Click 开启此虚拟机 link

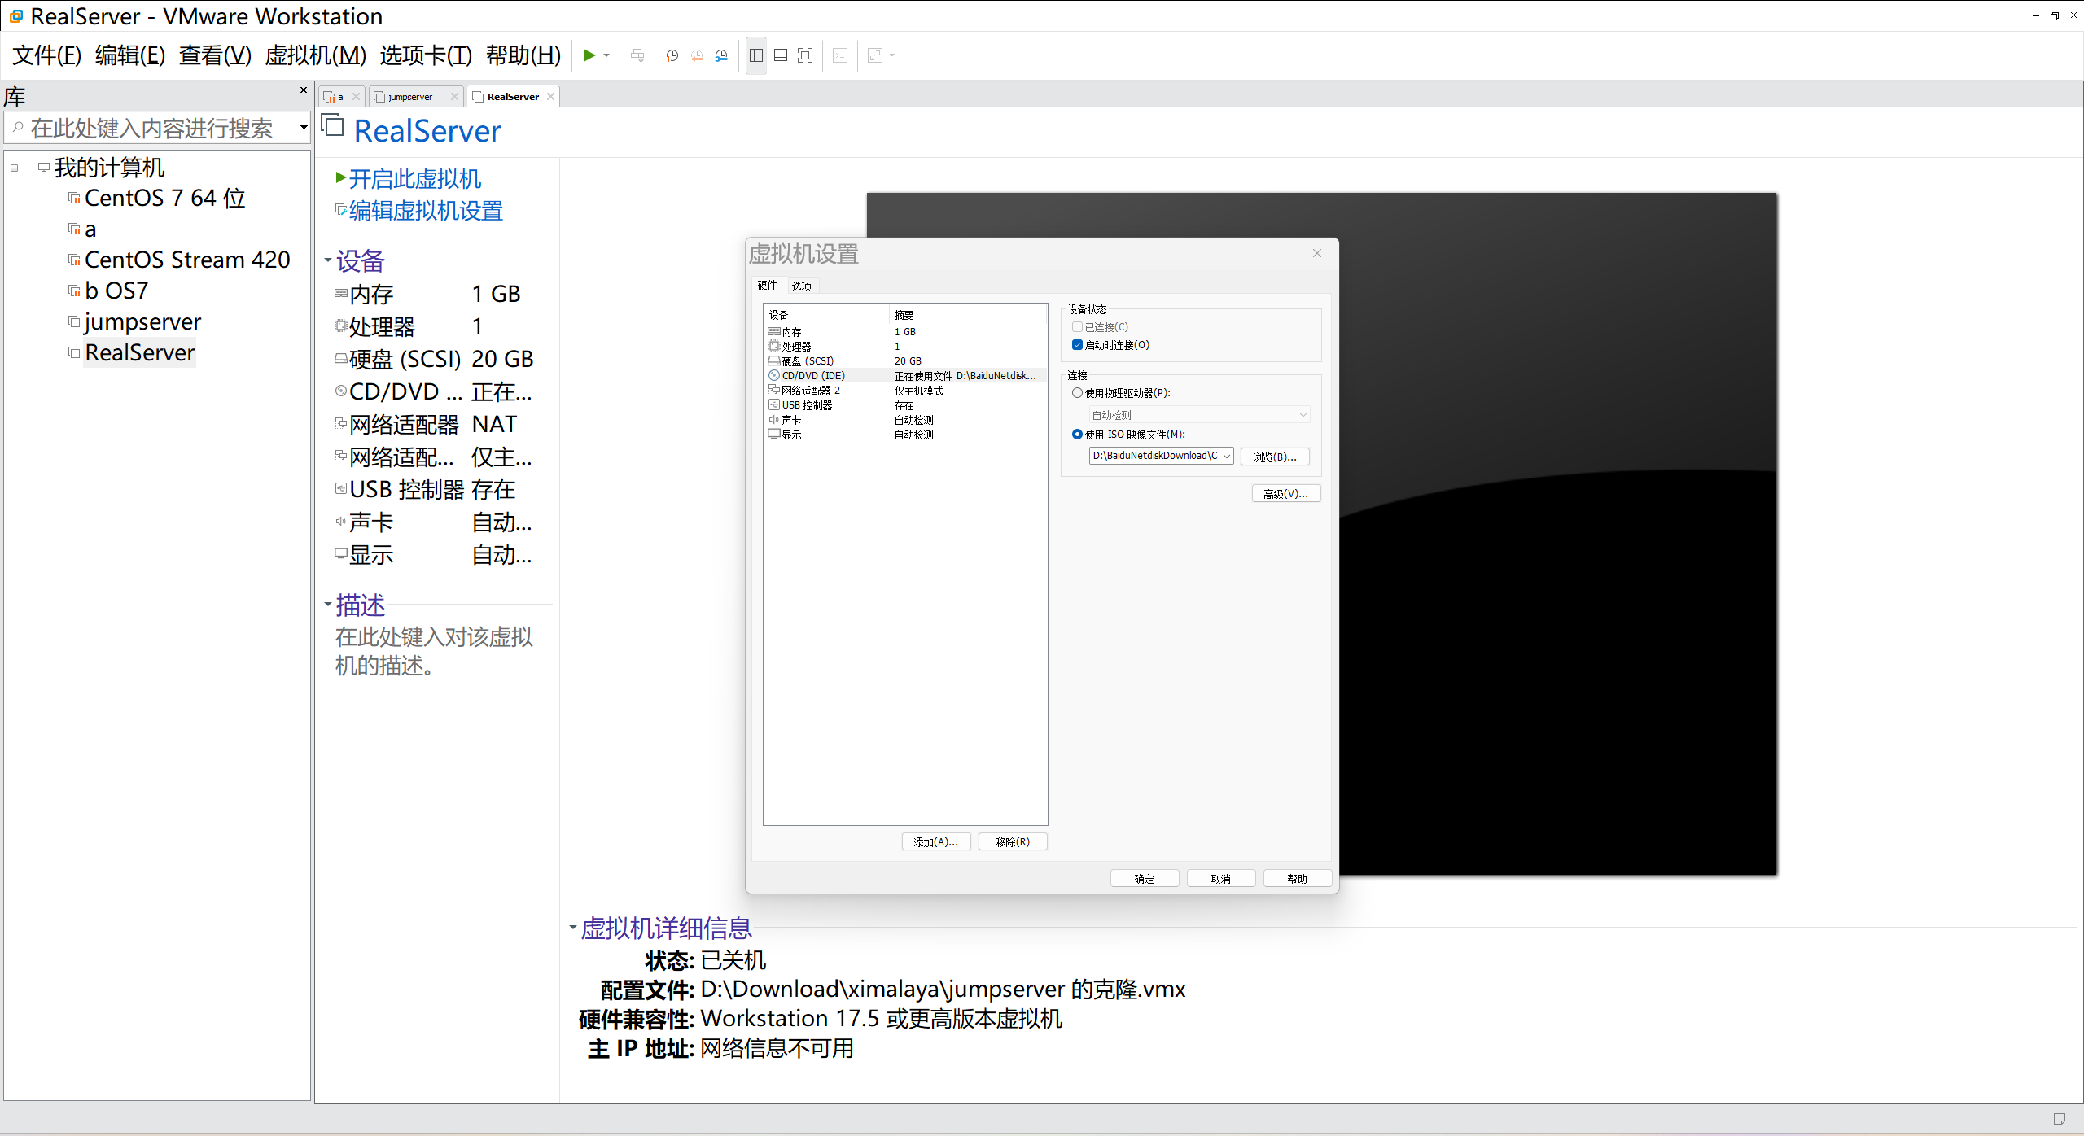(x=414, y=179)
